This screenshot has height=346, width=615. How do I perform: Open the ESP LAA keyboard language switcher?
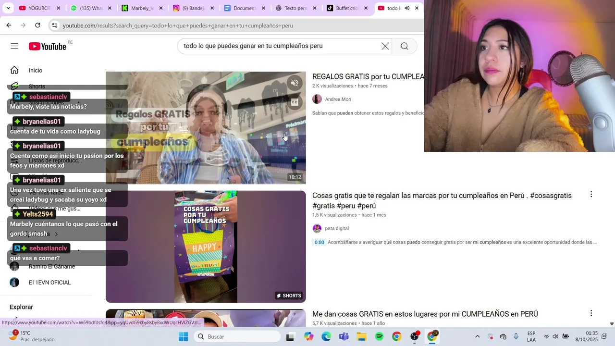coord(531,336)
